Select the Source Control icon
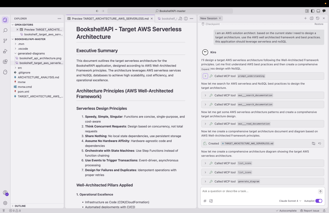Image resolution: width=329 pixels, height=213 pixels. click(4, 41)
